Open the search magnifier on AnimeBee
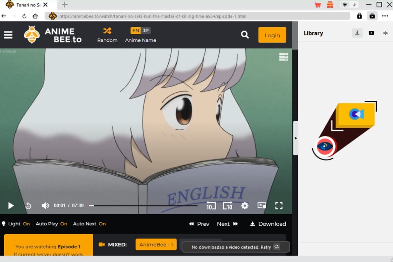Image resolution: width=393 pixels, height=262 pixels. click(245, 35)
